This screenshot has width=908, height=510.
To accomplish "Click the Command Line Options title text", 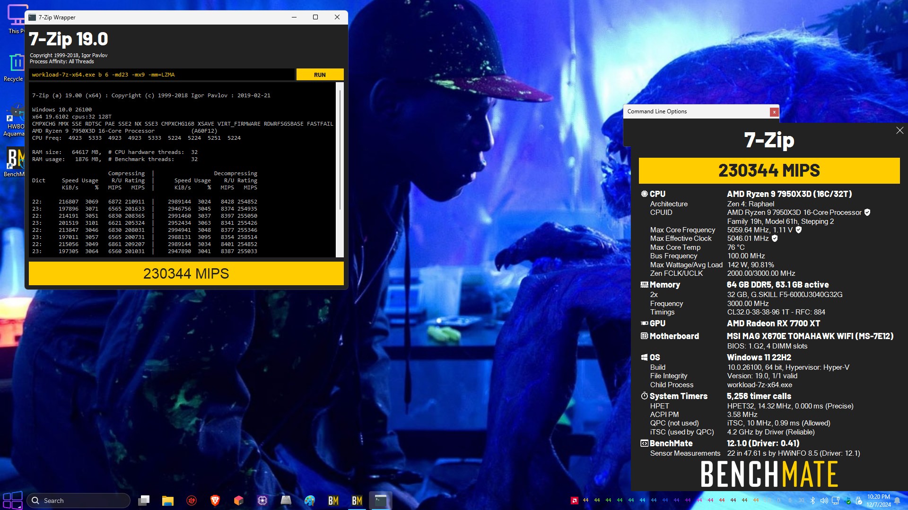I will coord(657,111).
